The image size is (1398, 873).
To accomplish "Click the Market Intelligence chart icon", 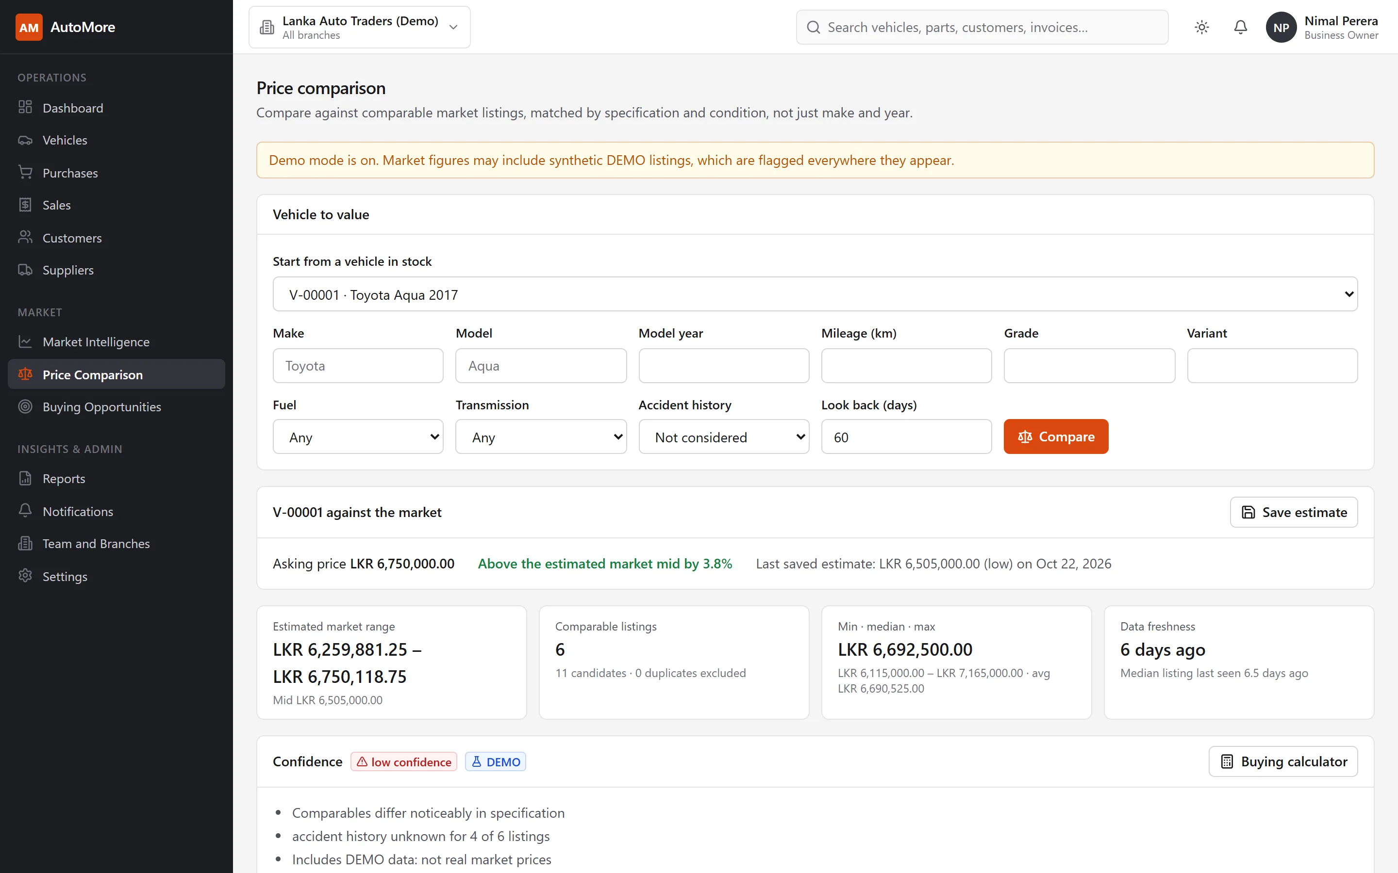I will (x=25, y=342).
